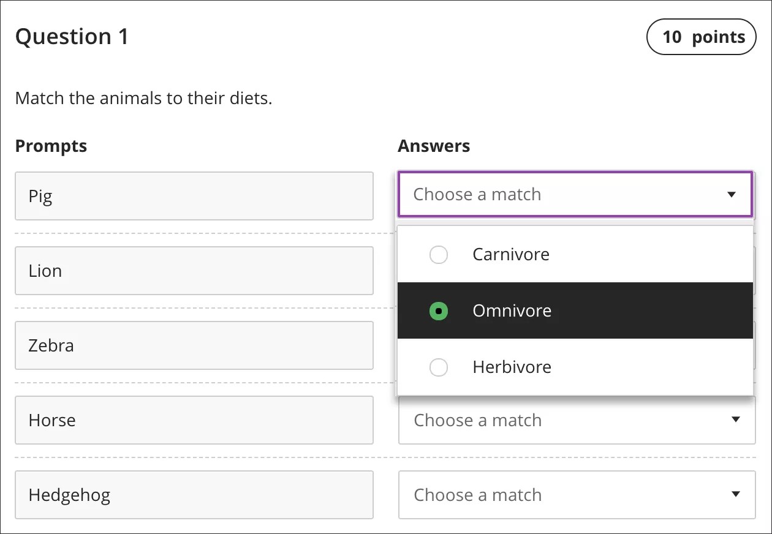Click the arrow icon in Hedgehog's answer box

click(736, 495)
